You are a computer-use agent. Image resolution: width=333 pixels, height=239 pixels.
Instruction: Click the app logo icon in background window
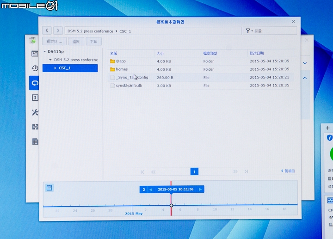pos(32,40)
